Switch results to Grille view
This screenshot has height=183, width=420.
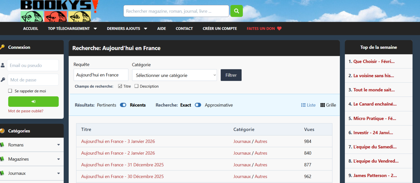(328, 105)
